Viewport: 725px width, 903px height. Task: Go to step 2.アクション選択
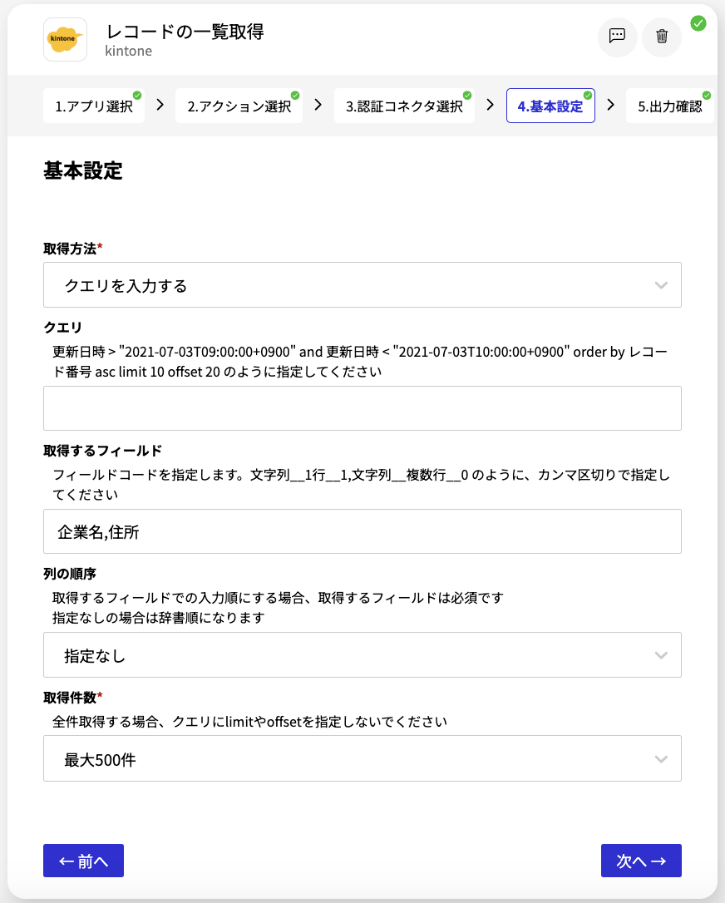click(239, 106)
